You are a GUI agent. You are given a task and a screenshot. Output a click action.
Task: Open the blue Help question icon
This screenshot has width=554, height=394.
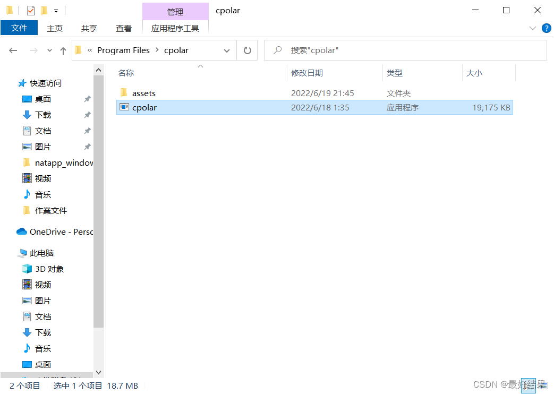pos(546,28)
